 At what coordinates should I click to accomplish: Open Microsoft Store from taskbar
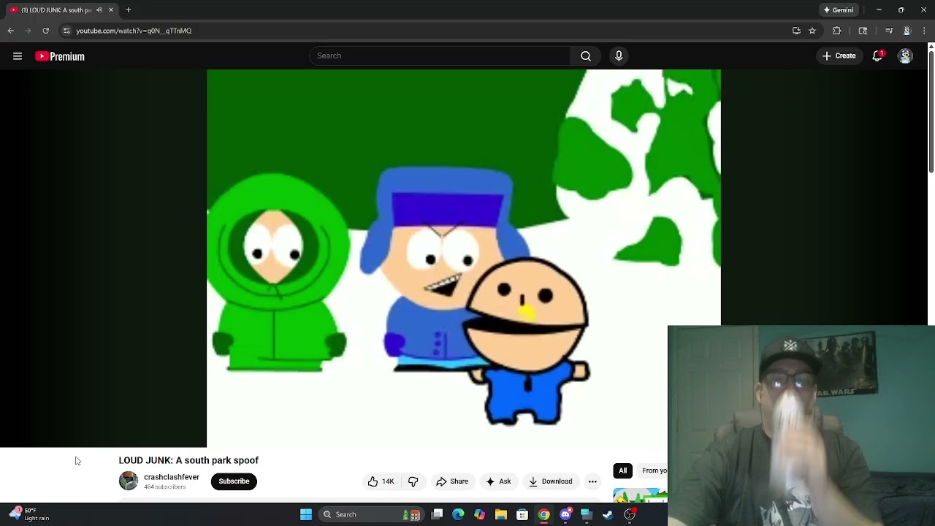[522, 514]
